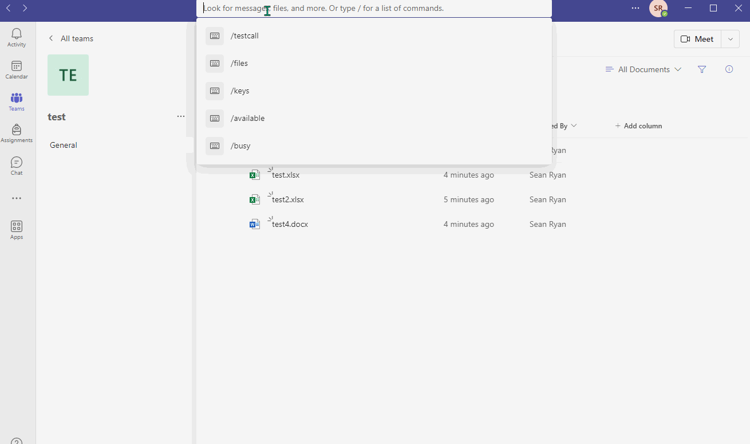
Task: Open Assignments from sidebar
Action: 17,133
